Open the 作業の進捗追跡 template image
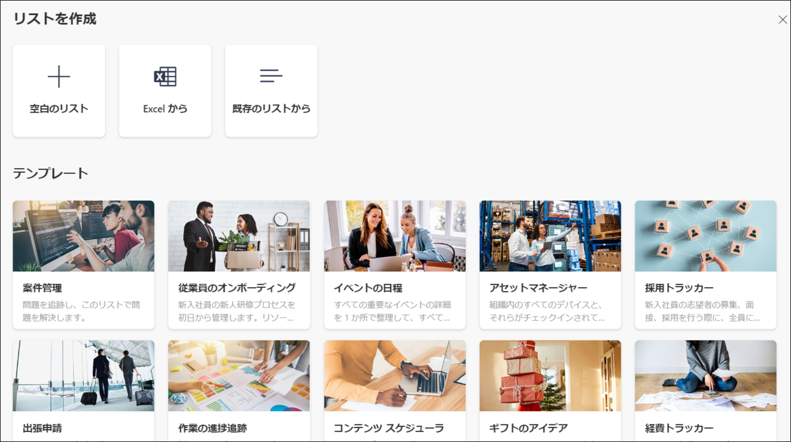791x442 pixels. [239, 375]
